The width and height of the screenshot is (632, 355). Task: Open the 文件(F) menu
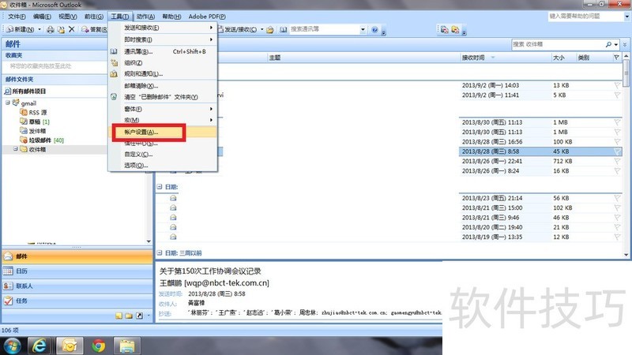tap(17, 17)
